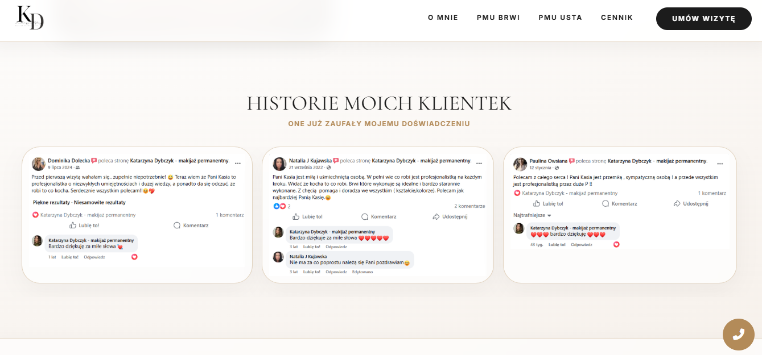Click 'ONE JUŻ ZAUFAŁY MOJEMU DOŚWIADCZENIU' subtitle

click(379, 123)
